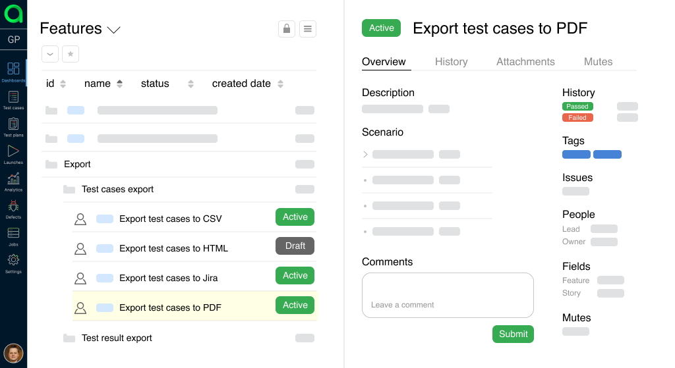
Task: Switch to the History tab
Action: coord(451,62)
